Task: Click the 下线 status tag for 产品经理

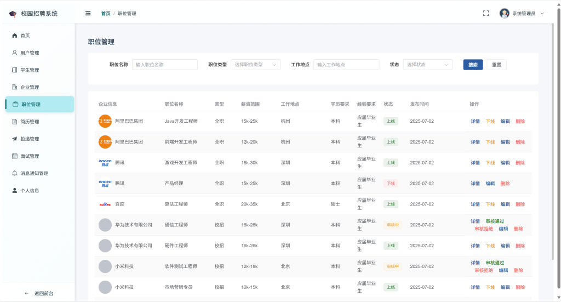Action: (x=391, y=184)
